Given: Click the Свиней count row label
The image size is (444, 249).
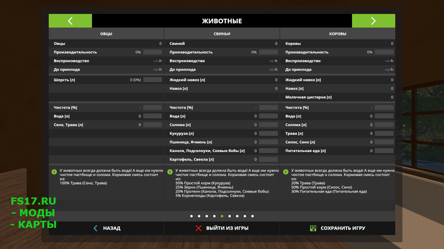Looking at the screenshot, I should point(177,43).
